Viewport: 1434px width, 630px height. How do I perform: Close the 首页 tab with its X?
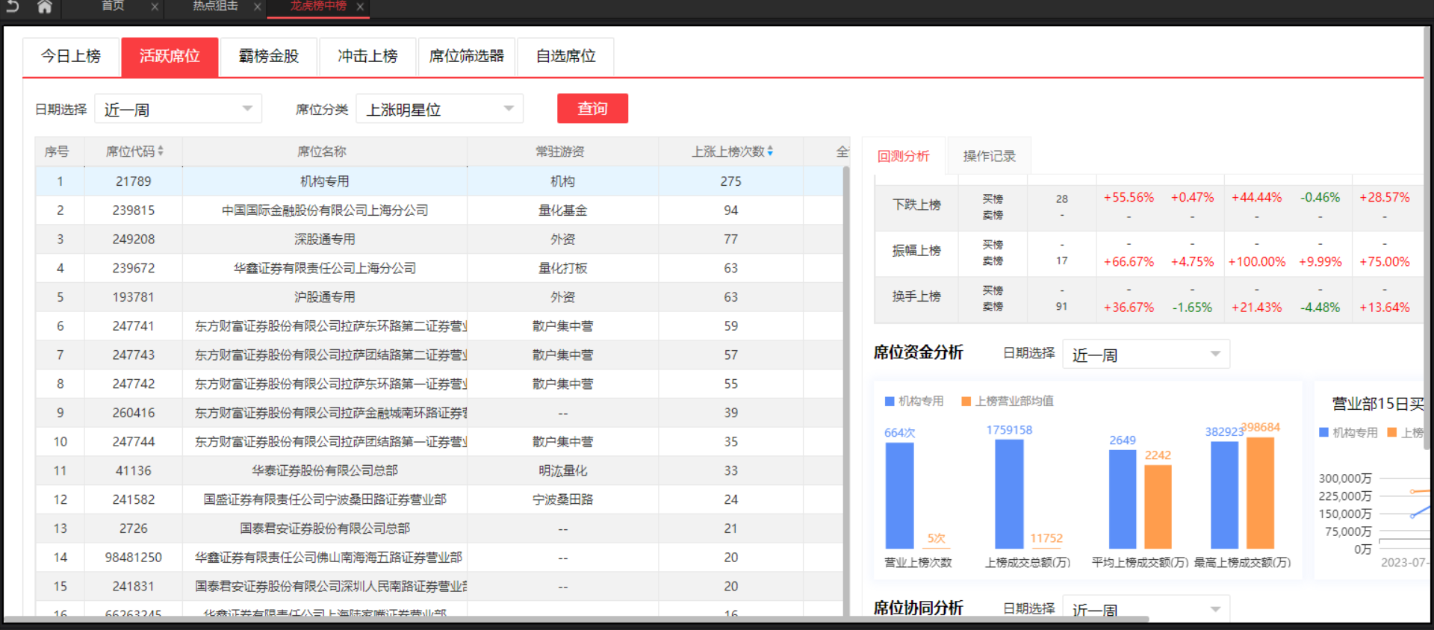click(155, 7)
